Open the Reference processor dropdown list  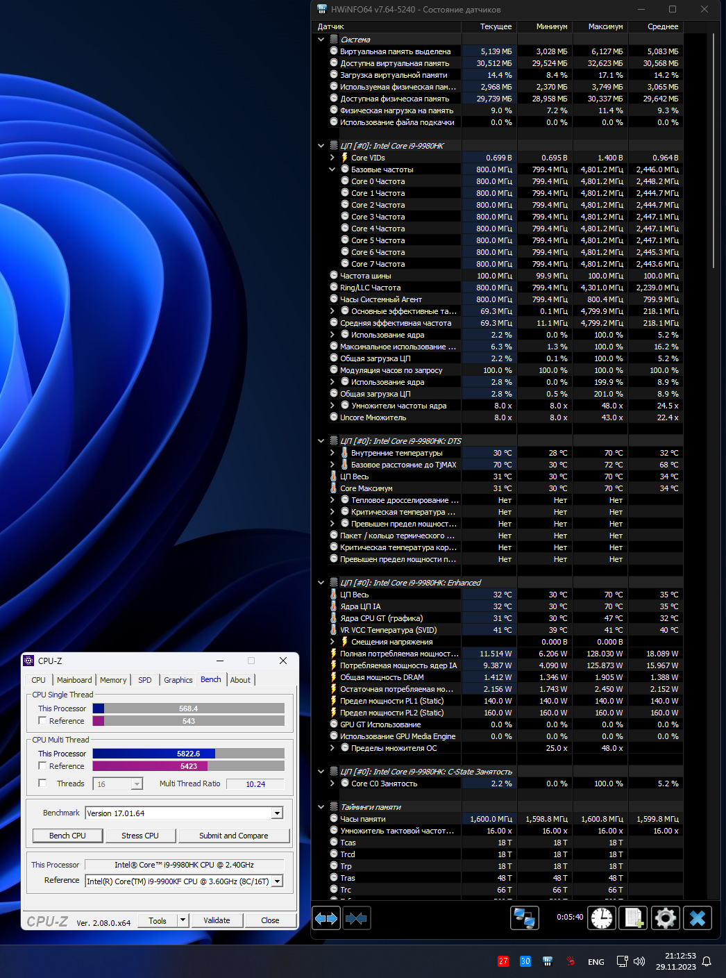click(x=277, y=881)
